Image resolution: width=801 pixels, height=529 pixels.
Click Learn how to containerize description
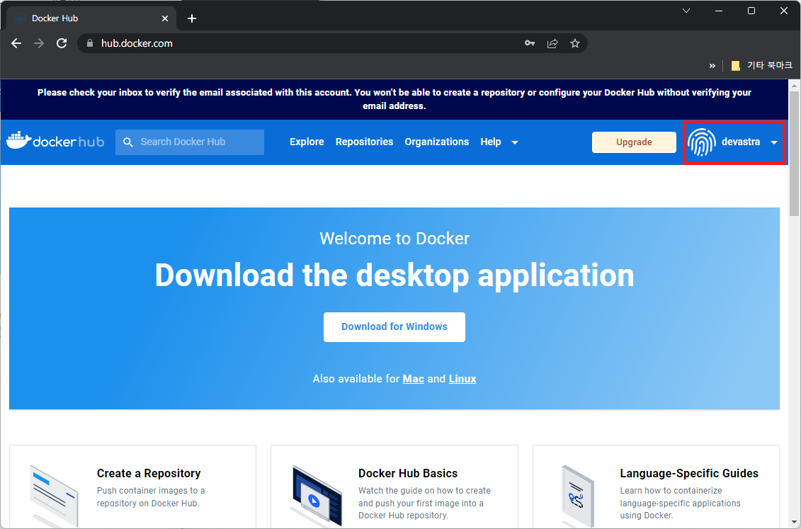680,503
